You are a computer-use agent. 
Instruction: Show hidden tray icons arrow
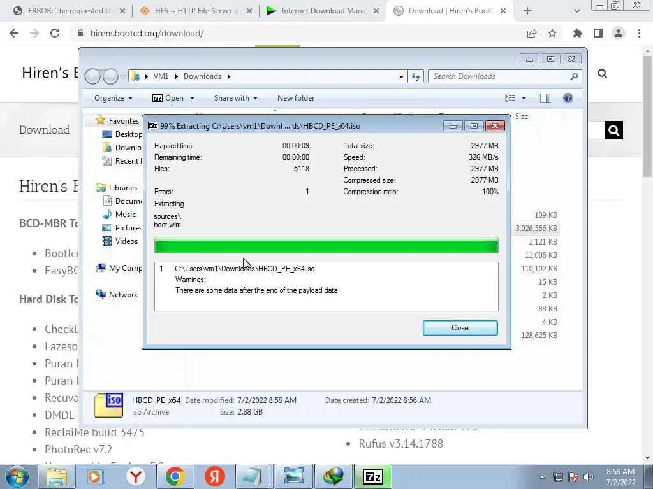tap(542, 477)
